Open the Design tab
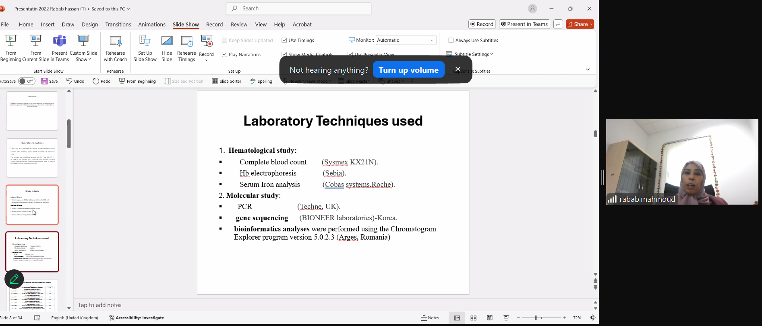762x326 pixels. [x=90, y=24]
